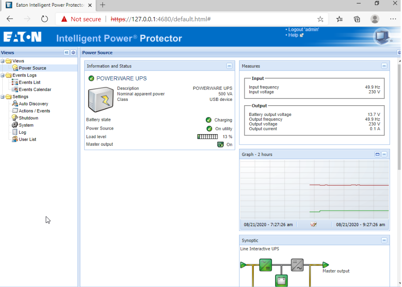Click the Settings folder label
The width and height of the screenshot is (402, 287).
coord(20,97)
